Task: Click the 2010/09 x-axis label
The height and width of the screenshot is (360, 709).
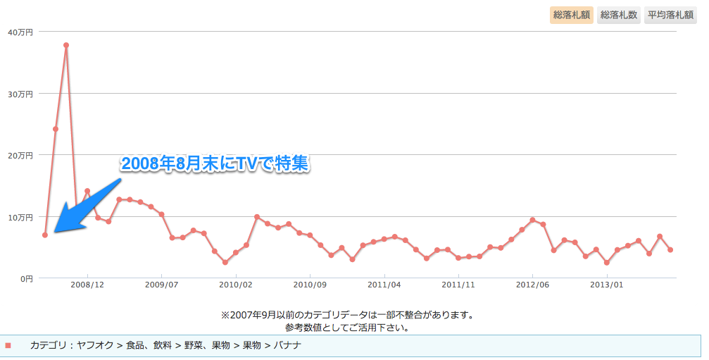Action: (310, 285)
